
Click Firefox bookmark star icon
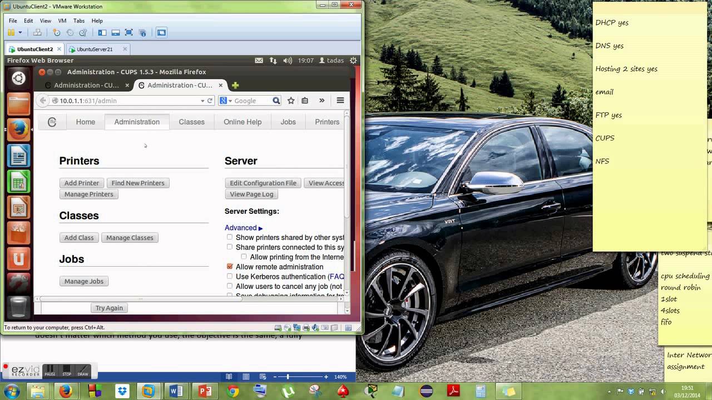[x=291, y=101]
